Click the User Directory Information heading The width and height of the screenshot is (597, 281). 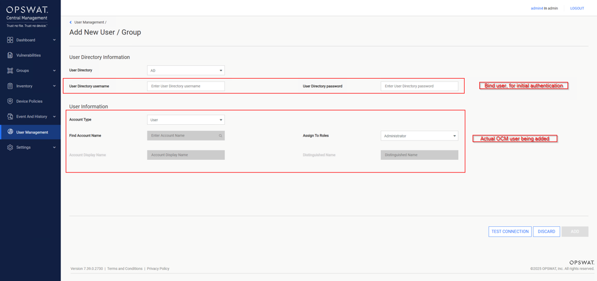(100, 57)
